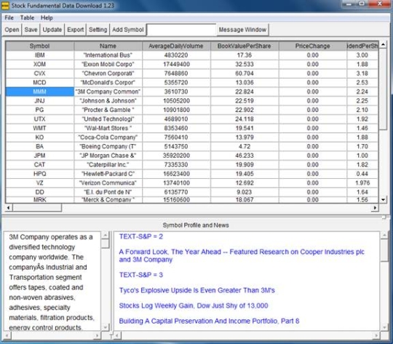Click the PriceChange column header
Viewport: 393px width, 344px height.
pyautogui.click(x=312, y=46)
